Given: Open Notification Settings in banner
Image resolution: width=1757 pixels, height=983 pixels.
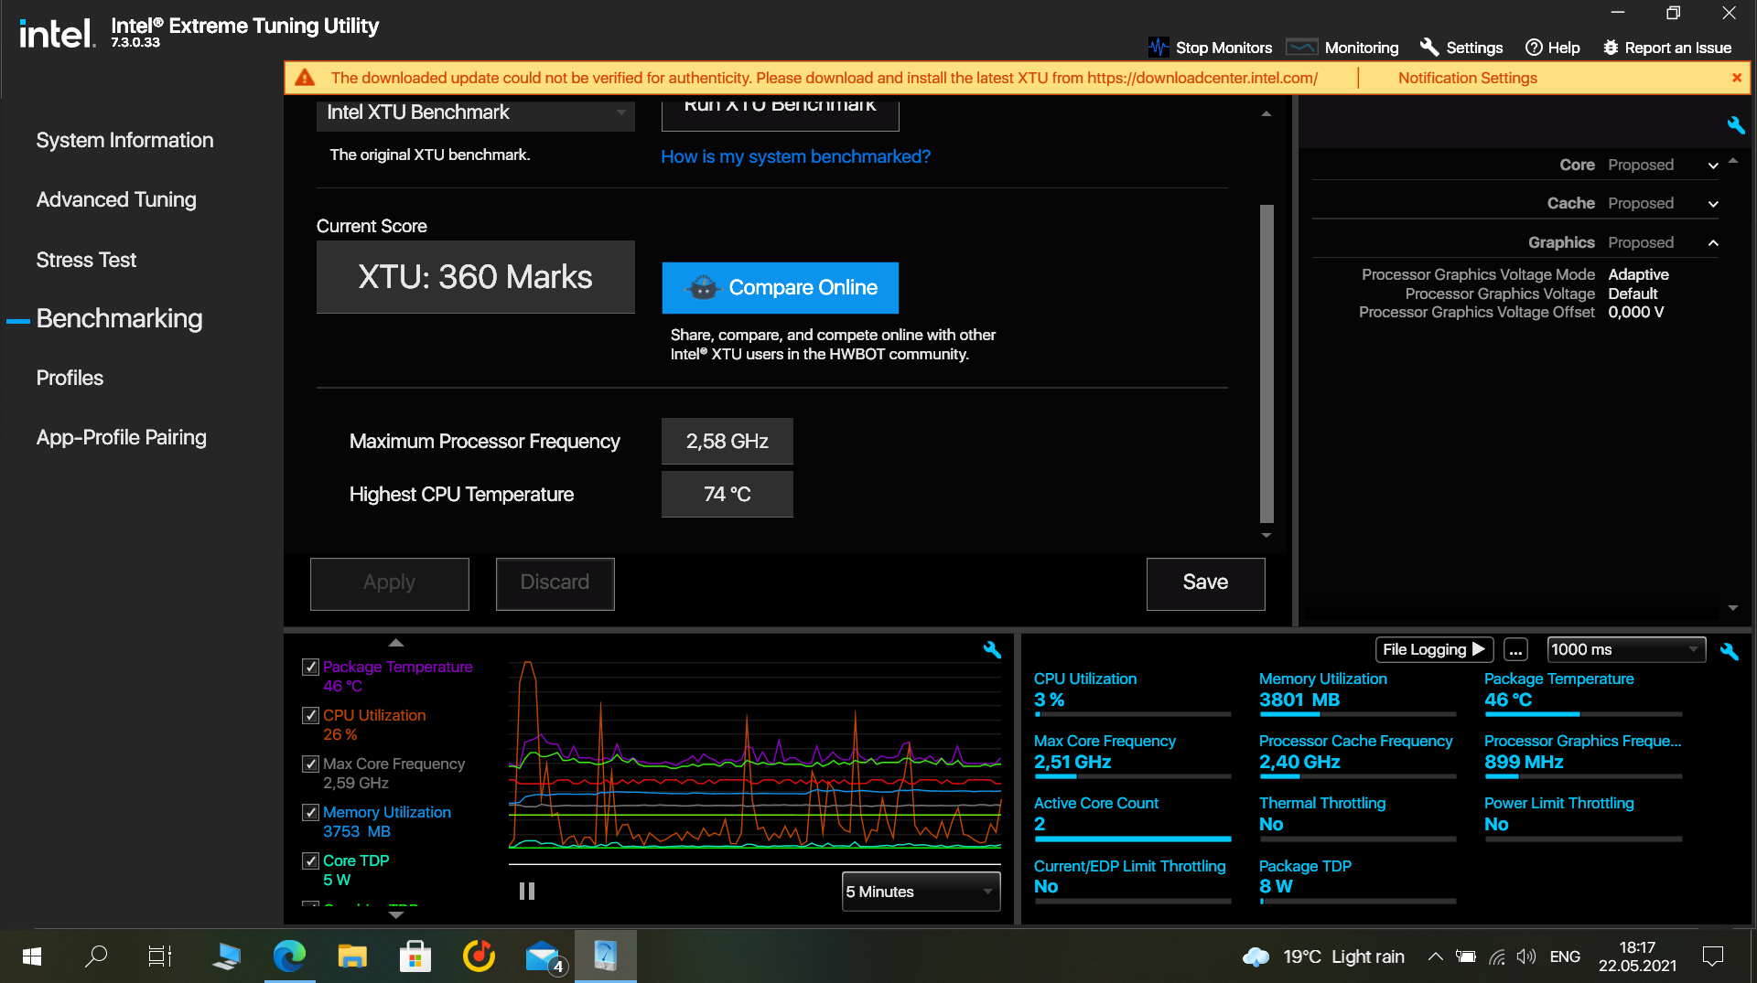Looking at the screenshot, I should [x=1467, y=78].
